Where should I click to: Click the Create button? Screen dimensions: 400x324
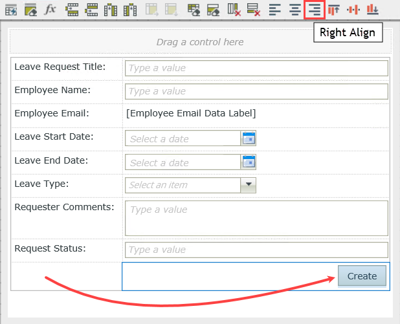[362, 276]
